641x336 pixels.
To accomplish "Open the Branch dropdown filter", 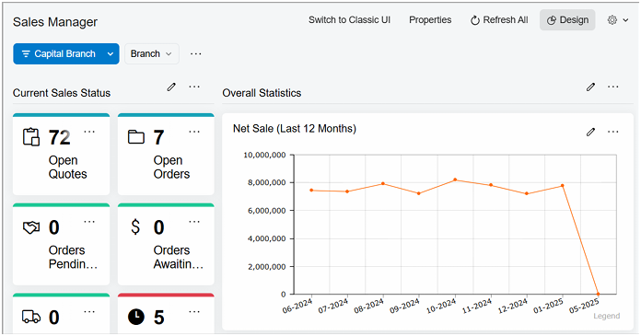I will click(x=152, y=54).
